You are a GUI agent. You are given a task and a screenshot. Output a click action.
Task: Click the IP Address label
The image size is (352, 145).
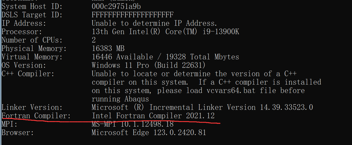coord(24,23)
